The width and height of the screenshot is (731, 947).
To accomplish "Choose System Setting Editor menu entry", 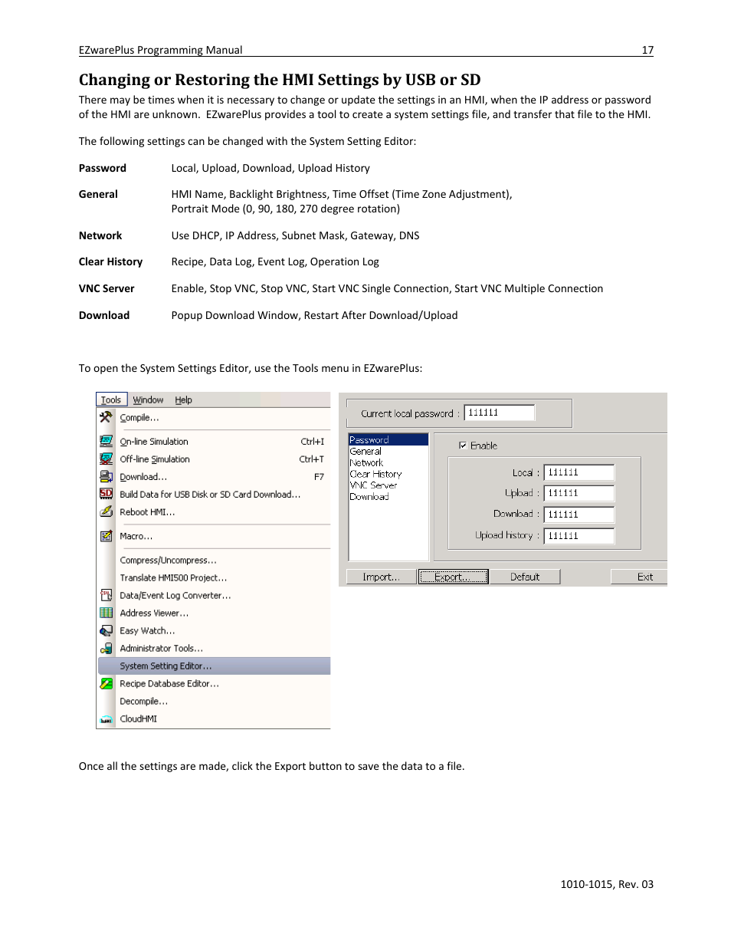I will [215, 666].
